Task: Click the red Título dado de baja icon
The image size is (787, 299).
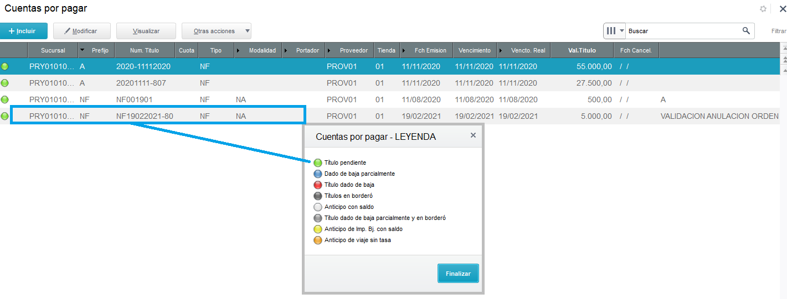Action: tap(317, 185)
